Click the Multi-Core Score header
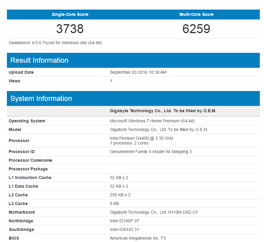This screenshot has width=264, height=242. (196, 14)
